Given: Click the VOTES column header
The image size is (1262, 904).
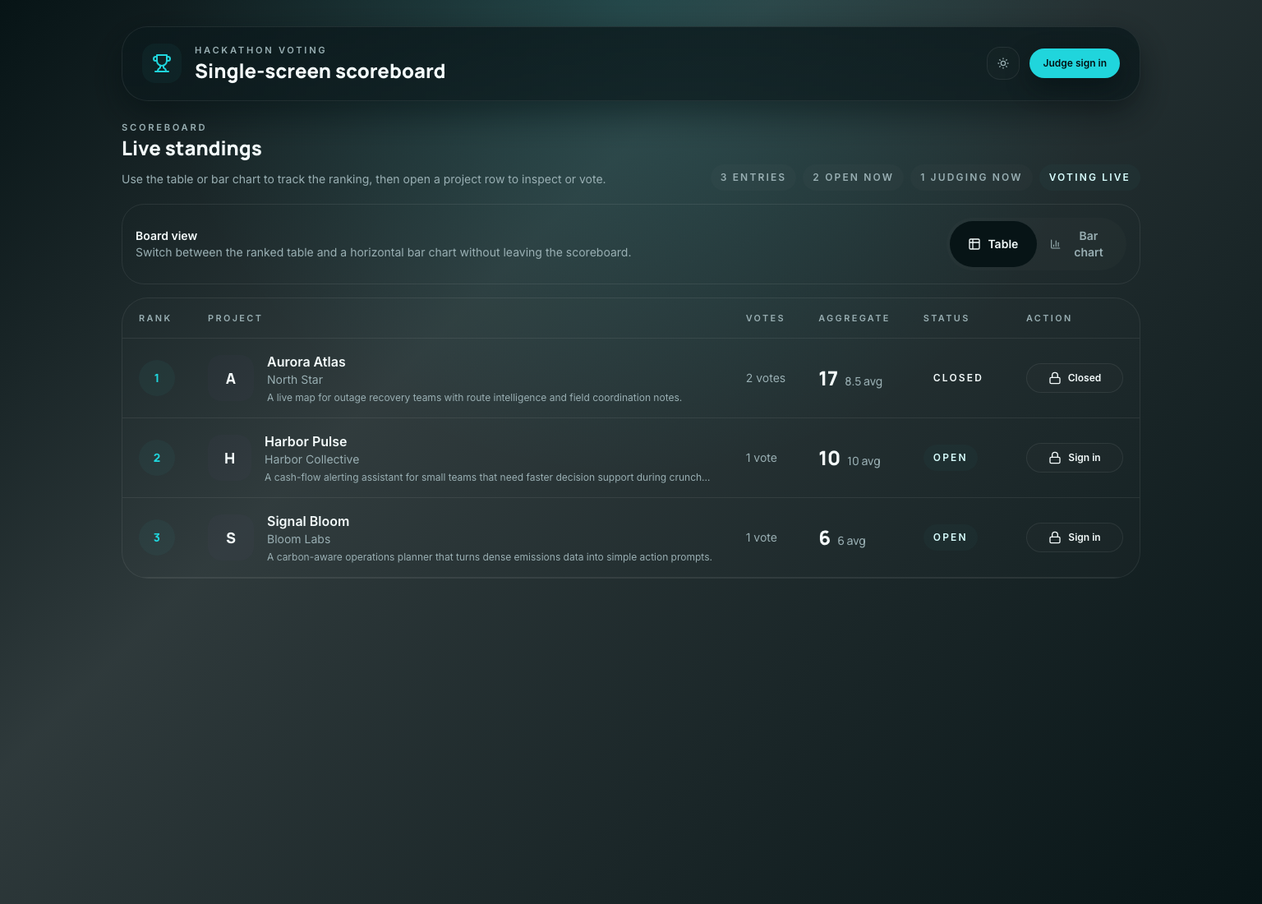Looking at the screenshot, I should pos(765,318).
